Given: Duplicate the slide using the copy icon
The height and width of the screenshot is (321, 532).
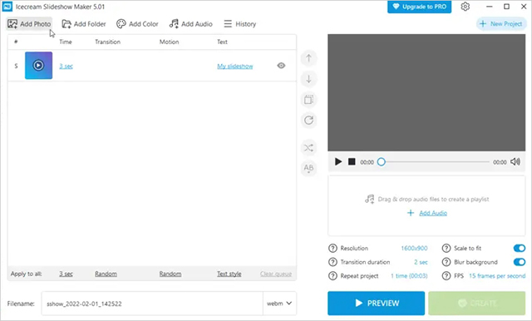Looking at the screenshot, I should pyautogui.click(x=308, y=100).
